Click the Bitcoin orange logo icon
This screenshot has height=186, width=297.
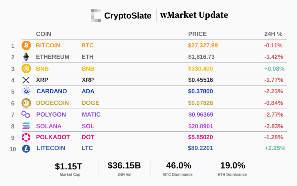point(26,45)
